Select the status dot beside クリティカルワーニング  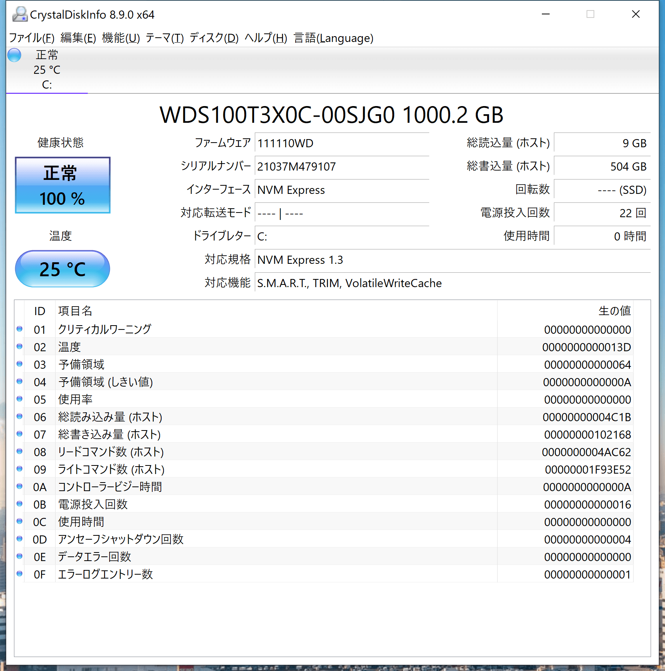point(19,329)
